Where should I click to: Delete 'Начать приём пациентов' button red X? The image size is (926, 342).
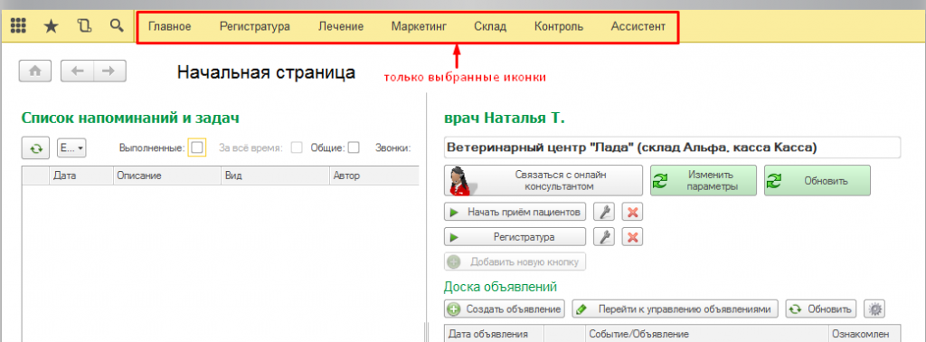coord(632,212)
